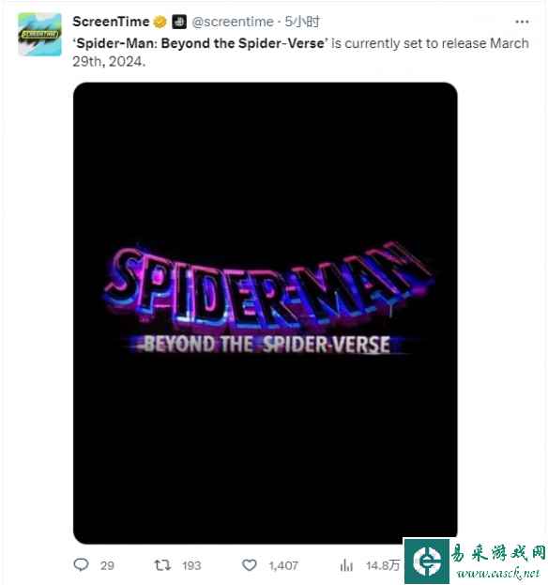Viewport: 548px width, 585px height.
Task: Click the like count 1,407
Action: point(283,565)
